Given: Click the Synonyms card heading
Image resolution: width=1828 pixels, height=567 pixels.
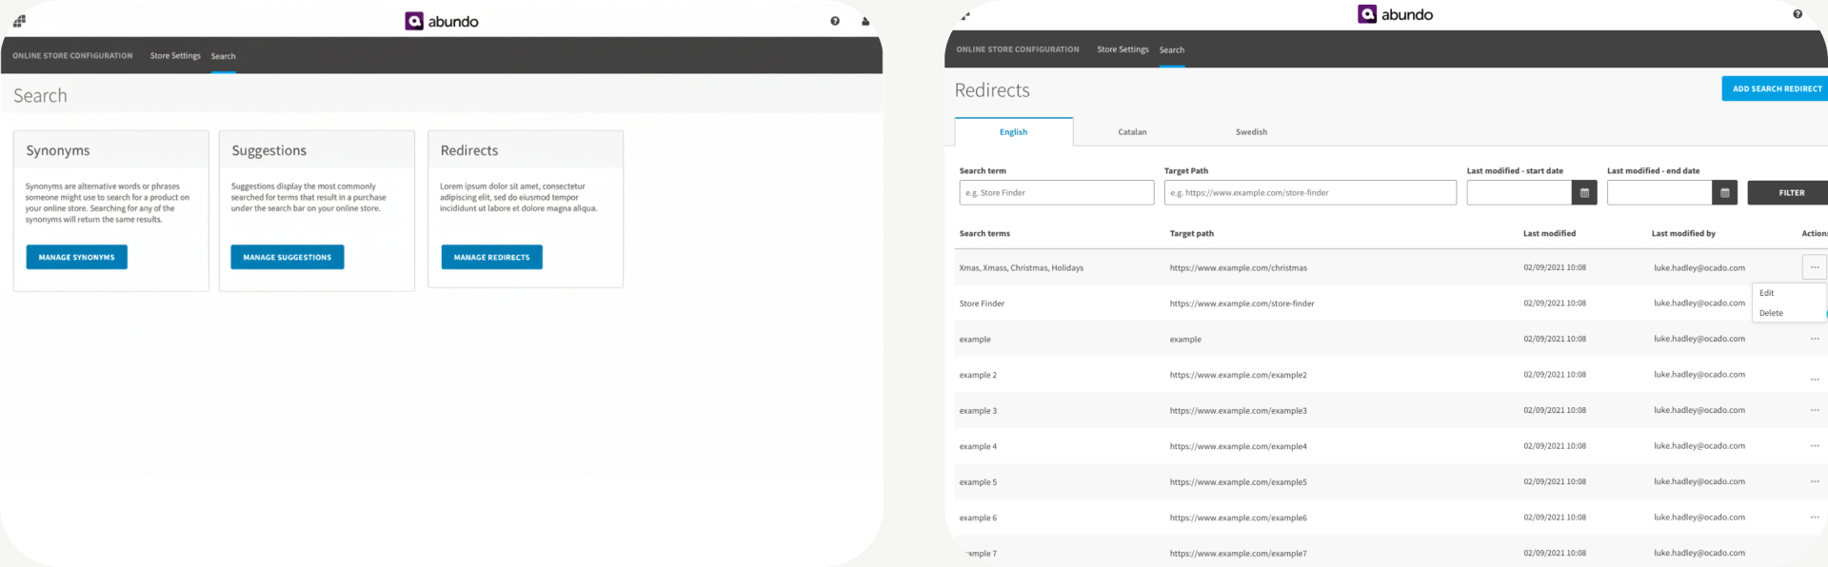Looking at the screenshot, I should click(x=58, y=150).
